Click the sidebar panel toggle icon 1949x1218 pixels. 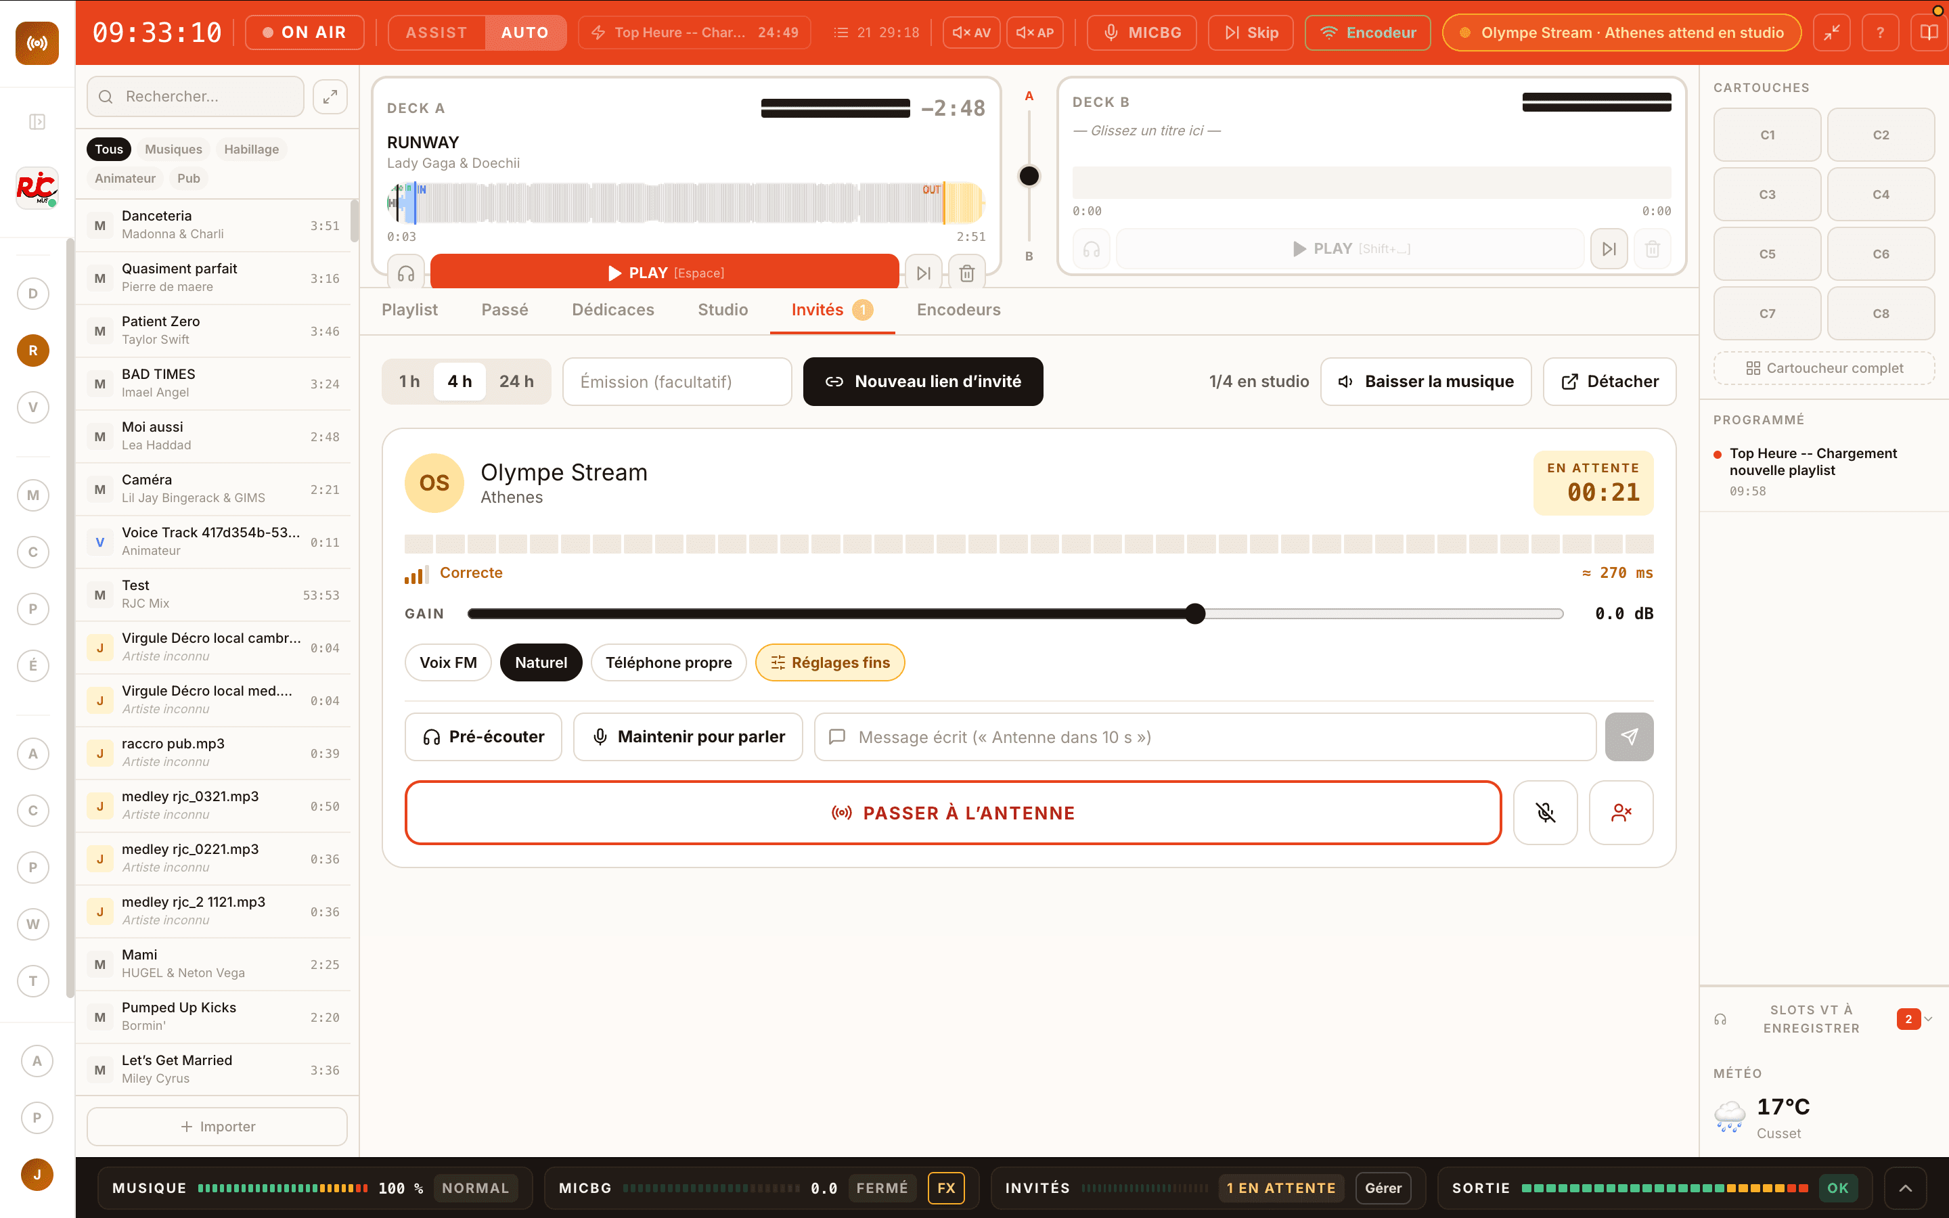pos(37,122)
